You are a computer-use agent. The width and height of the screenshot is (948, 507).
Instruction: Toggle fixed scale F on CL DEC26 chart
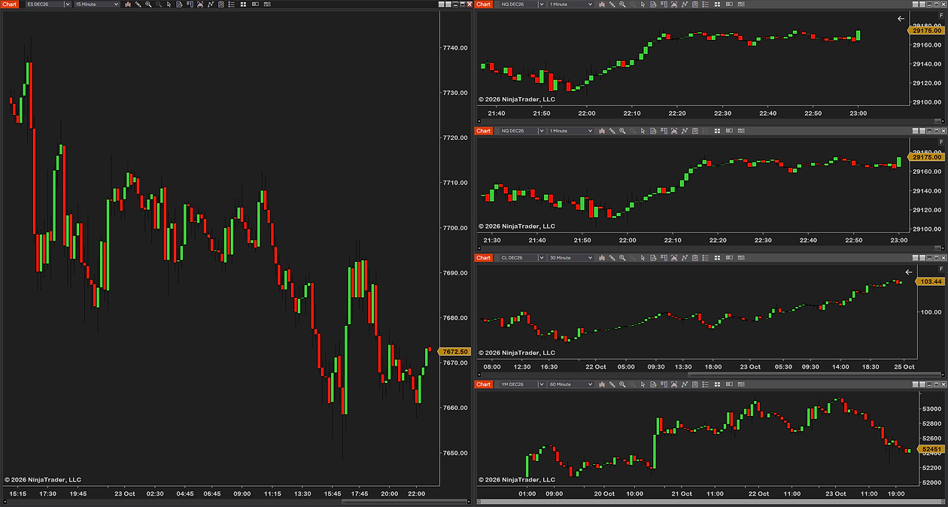(x=940, y=269)
